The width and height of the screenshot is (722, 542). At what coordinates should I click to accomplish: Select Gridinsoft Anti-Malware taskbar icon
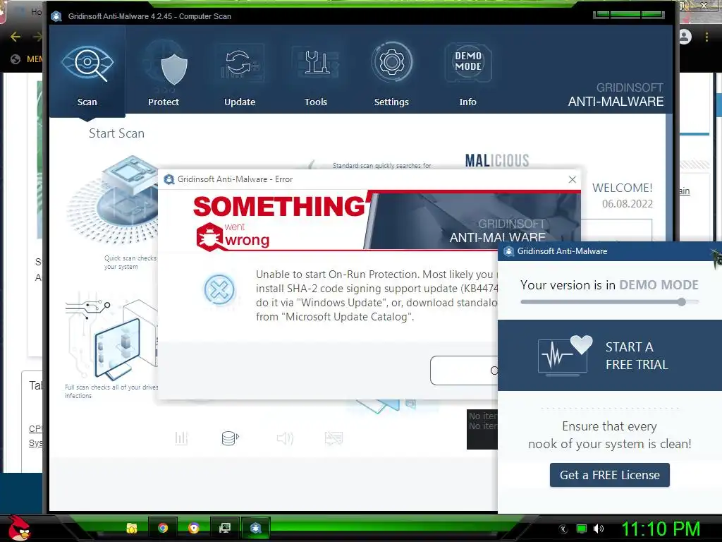click(x=255, y=528)
